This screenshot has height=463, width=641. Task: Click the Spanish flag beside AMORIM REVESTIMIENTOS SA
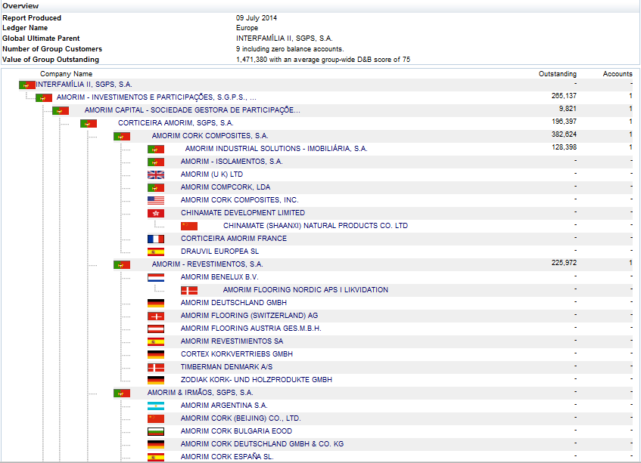(156, 342)
